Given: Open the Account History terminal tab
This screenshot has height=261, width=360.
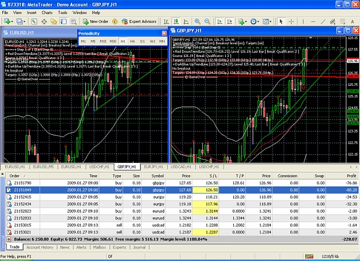Looking at the screenshot, I should pyautogui.click(x=40, y=247).
